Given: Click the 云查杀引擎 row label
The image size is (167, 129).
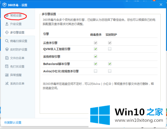Looking at the screenshot, I should tap(50, 43).
